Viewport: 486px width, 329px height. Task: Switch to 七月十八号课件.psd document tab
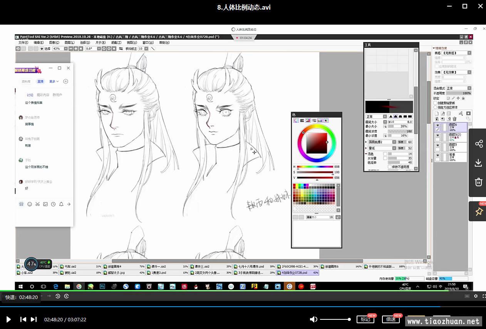[x=254, y=266]
